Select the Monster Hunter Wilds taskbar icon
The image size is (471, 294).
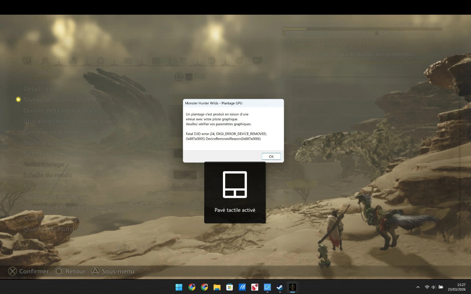292,287
